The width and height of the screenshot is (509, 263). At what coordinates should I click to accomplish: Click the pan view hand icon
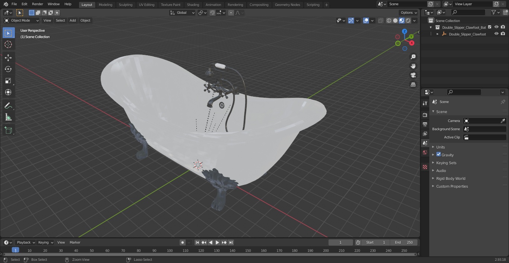[x=413, y=66]
